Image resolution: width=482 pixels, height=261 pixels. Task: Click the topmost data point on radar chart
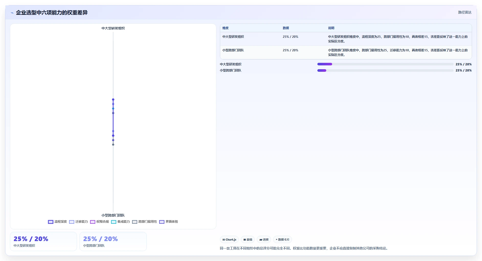click(113, 100)
